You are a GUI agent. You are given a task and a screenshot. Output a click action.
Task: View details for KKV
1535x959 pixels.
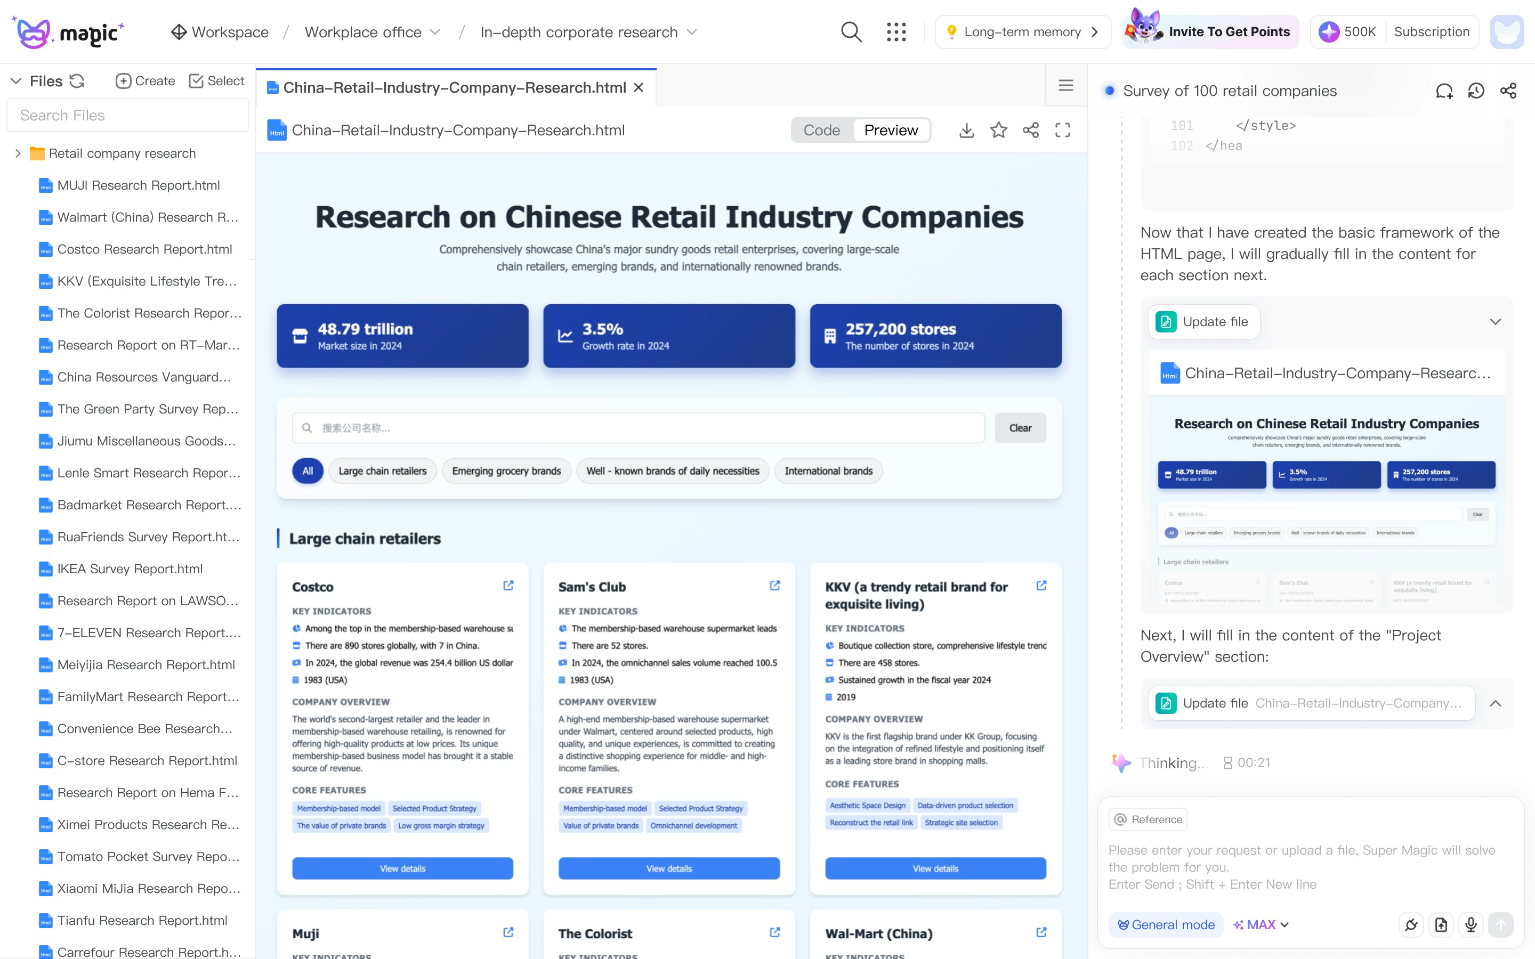(935, 868)
